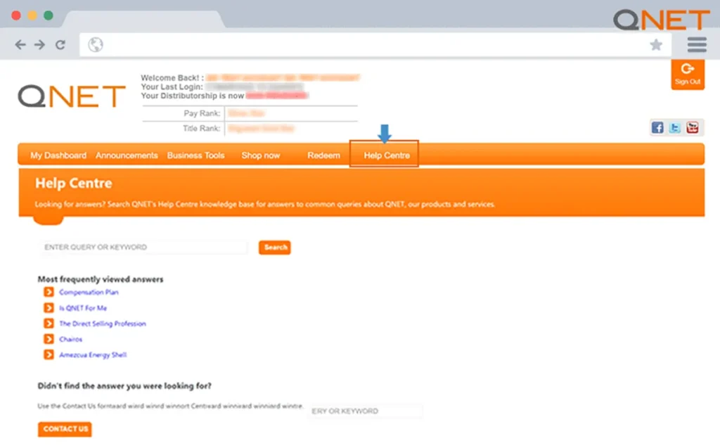Open the My Dashboard menu item
This screenshot has height=448, width=720.
[58, 155]
